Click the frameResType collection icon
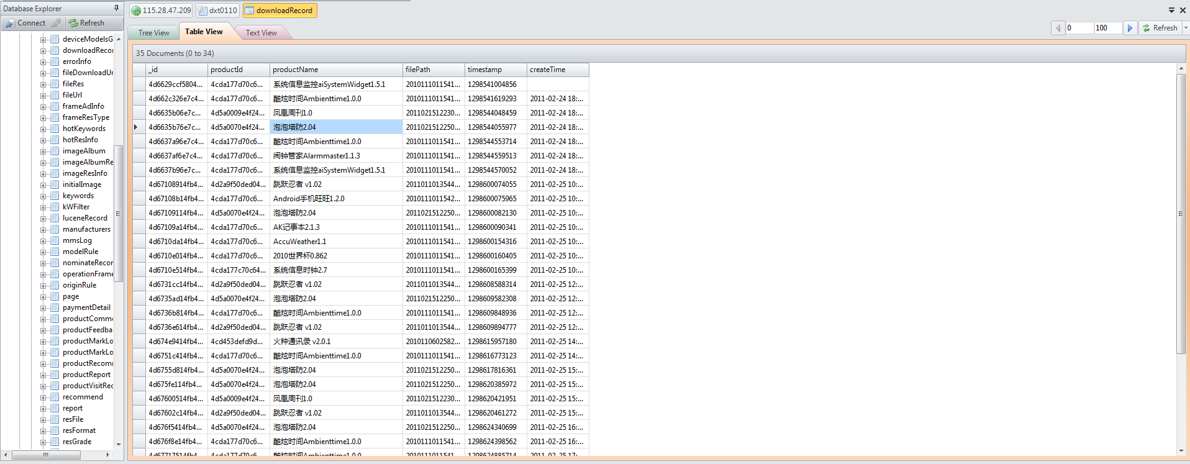 pyautogui.click(x=55, y=117)
